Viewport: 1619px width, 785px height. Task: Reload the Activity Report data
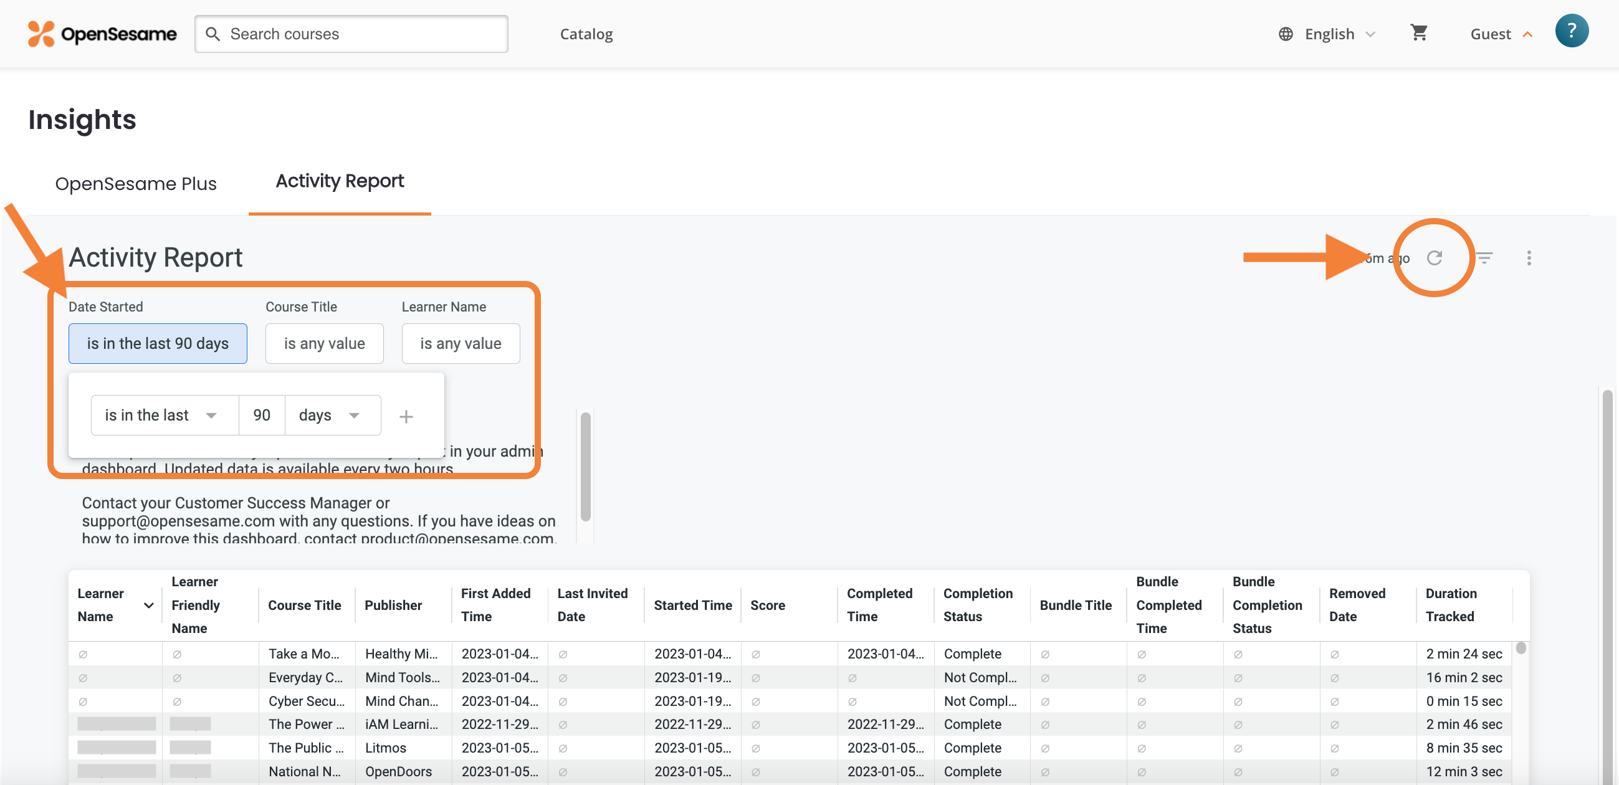[x=1434, y=258]
